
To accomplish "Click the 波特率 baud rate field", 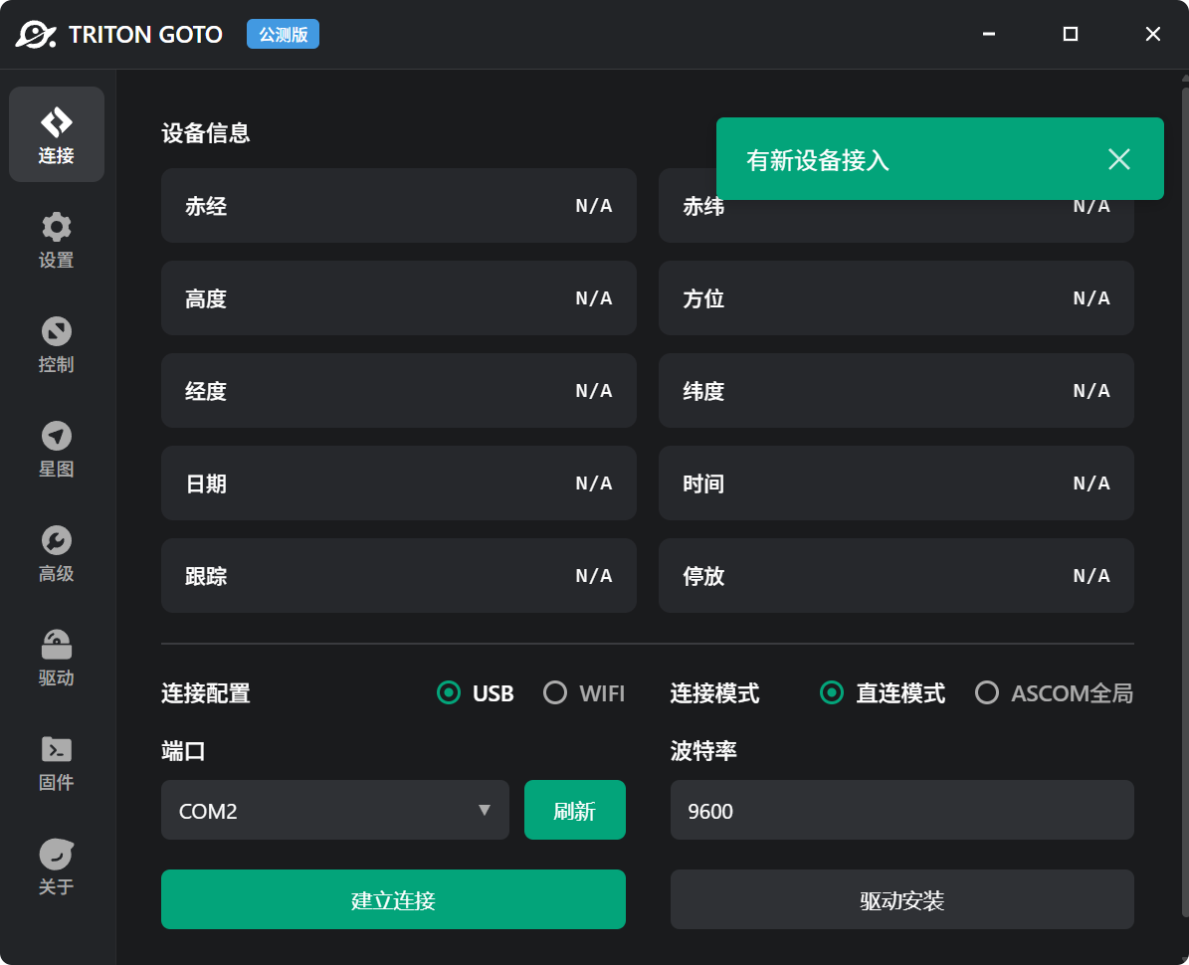I will (902, 810).
